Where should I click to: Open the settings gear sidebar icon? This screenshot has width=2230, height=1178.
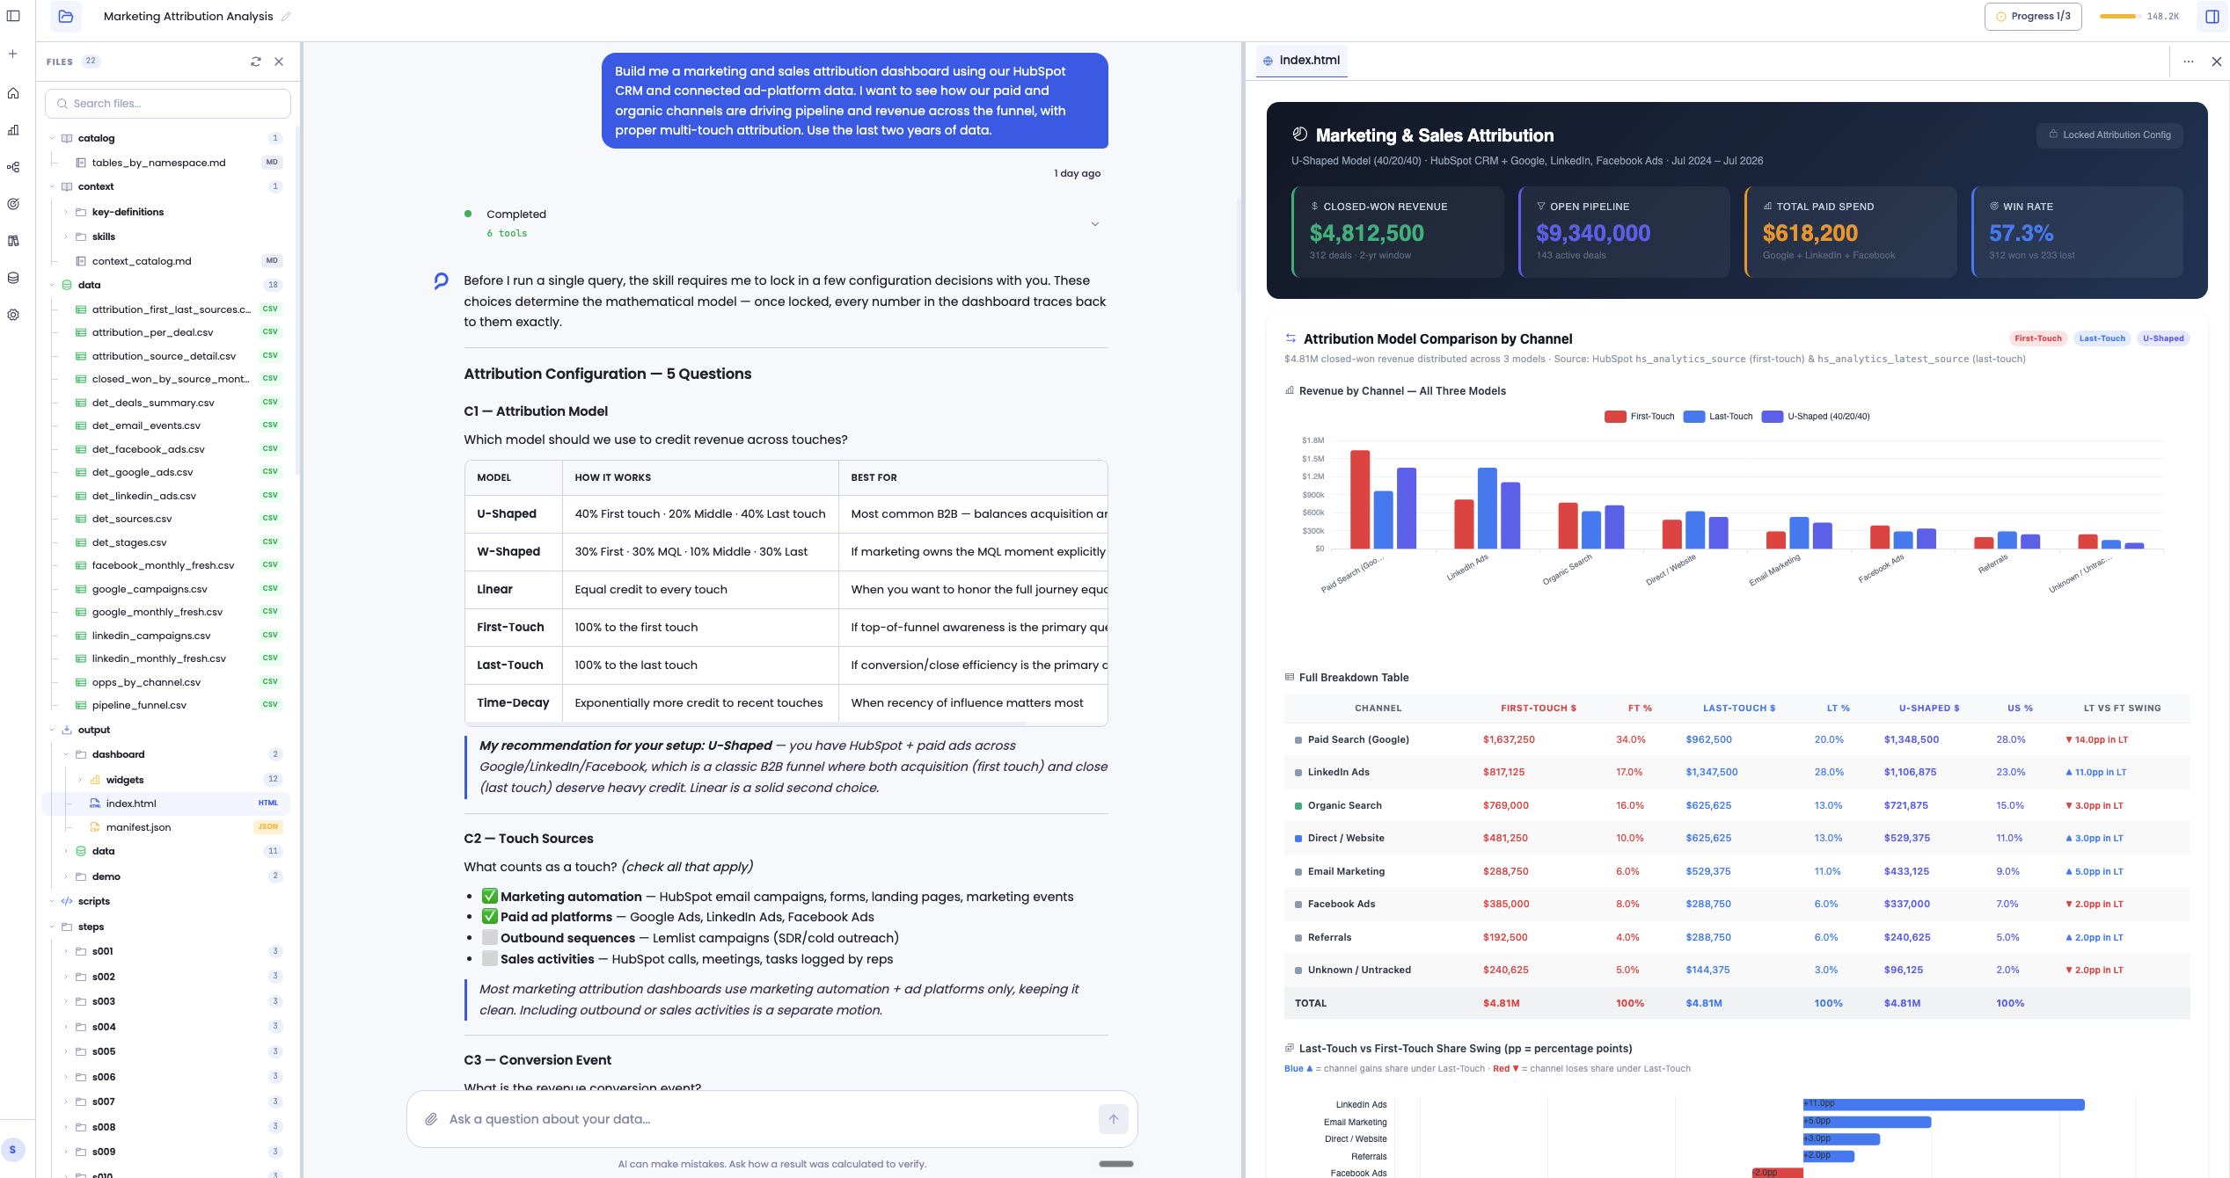click(x=13, y=315)
